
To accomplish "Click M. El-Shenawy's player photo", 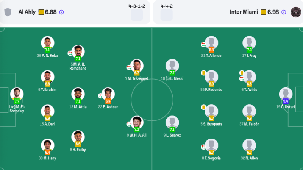I will pyautogui.click(x=17, y=94).
